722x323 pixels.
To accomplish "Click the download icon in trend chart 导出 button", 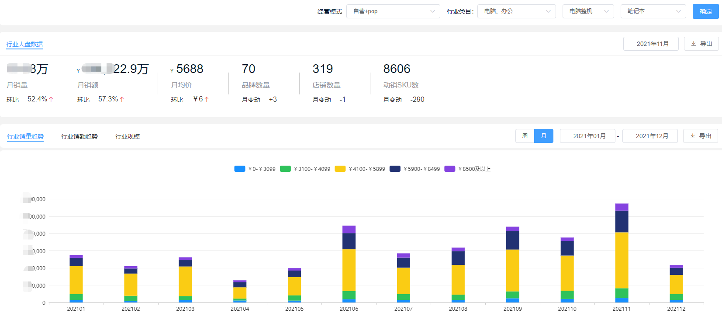I will tap(692, 136).
